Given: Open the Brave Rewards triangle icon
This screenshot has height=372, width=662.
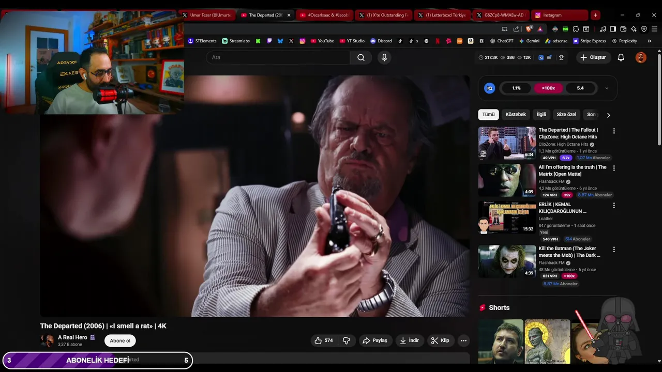Looking at the screenshot, I should pos(540,29).
